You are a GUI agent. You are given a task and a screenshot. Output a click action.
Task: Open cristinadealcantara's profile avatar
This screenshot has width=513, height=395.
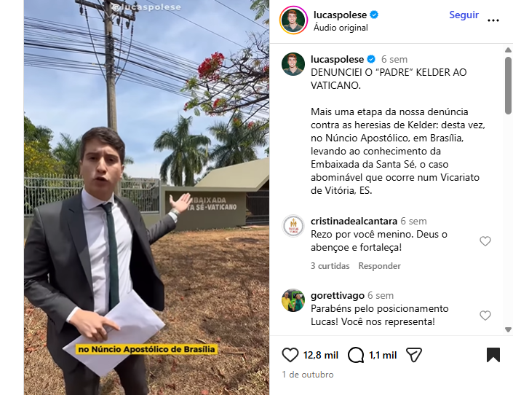coord(293,226)
